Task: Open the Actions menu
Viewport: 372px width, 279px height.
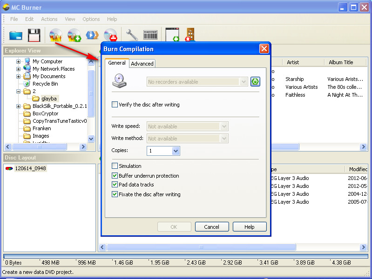Action: pyautogui.click(x=49, y=19)
